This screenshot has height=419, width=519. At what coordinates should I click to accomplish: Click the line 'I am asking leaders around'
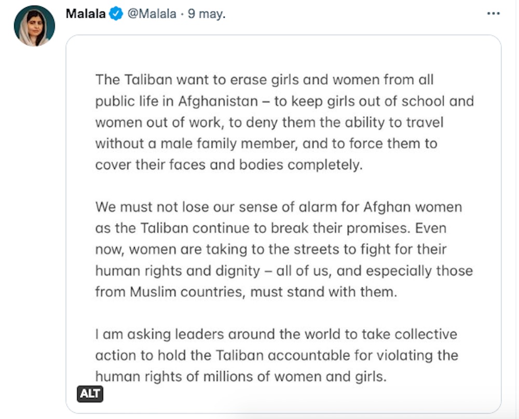coord(276,334)
